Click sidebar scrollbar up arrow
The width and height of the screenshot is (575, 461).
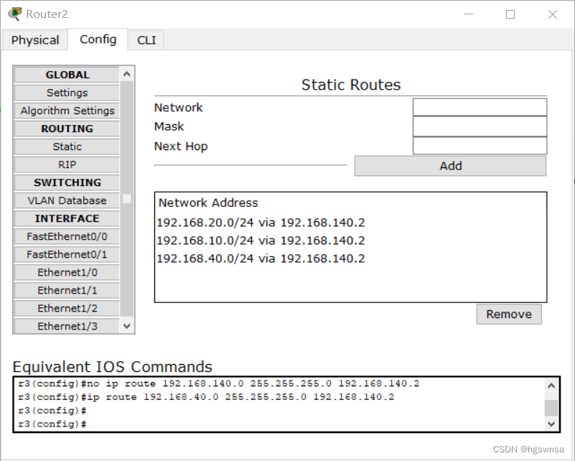click(x=127, y=74)
